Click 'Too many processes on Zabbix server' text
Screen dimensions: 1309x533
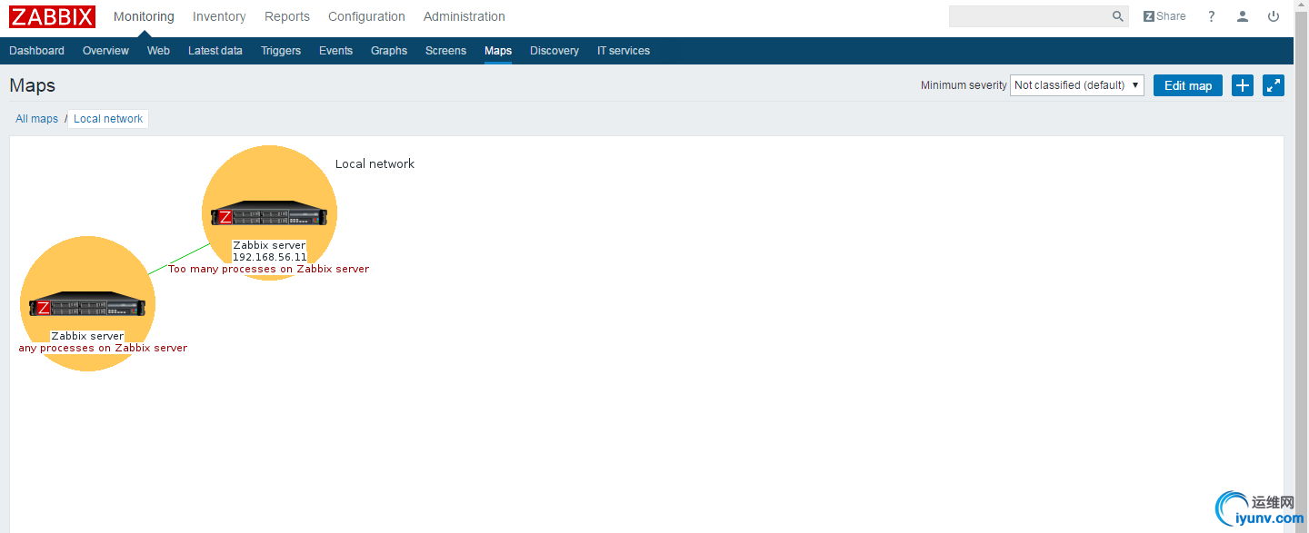269,269
